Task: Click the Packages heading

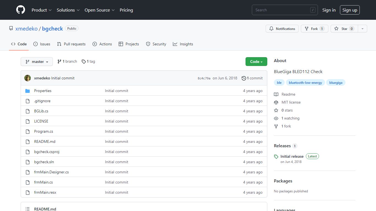Action: pyautogui.click(x=283, y=181)
